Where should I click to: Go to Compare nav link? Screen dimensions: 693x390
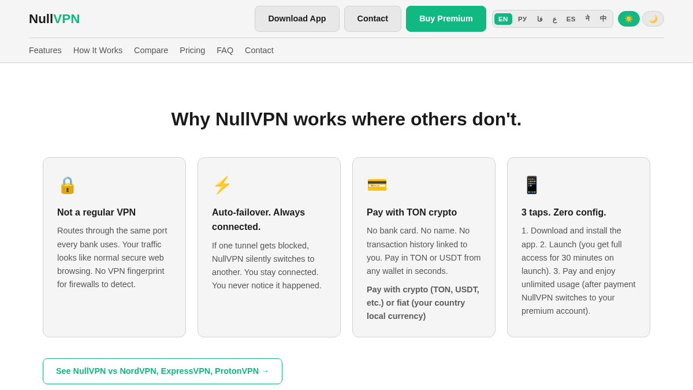(x=151, y=50)
